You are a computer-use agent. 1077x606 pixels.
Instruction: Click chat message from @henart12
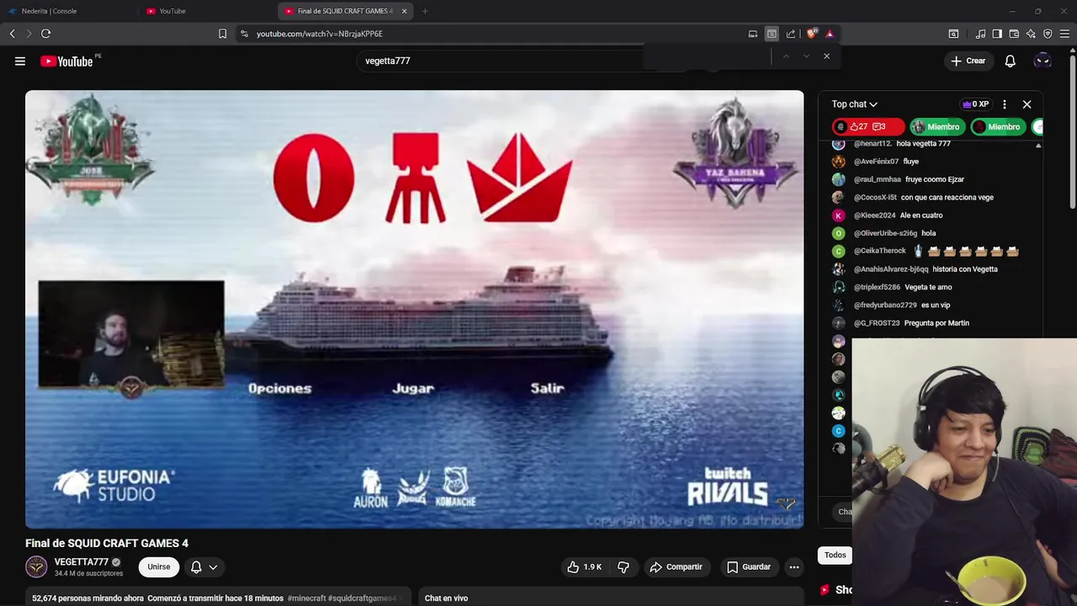pyautogui.click(x=902, y=144)
